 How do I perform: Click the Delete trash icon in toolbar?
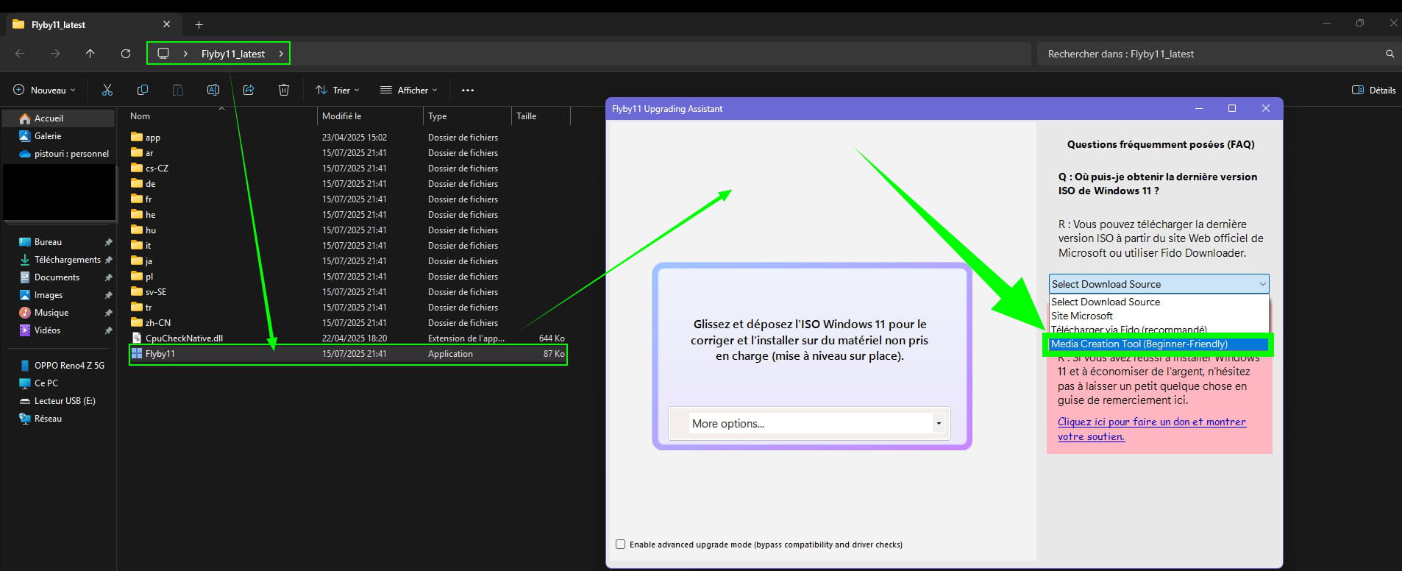click(284, 90)
